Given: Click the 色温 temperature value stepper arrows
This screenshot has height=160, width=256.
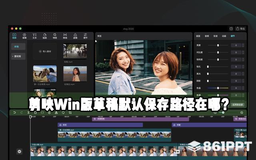Looking at the screenshot, I should [x=243, y=88].
